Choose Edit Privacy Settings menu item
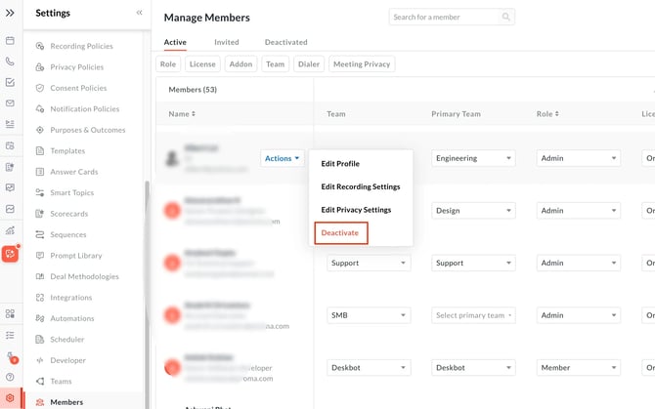The width and height of the screenshot is (655, 409). click(x=356, y=210)
